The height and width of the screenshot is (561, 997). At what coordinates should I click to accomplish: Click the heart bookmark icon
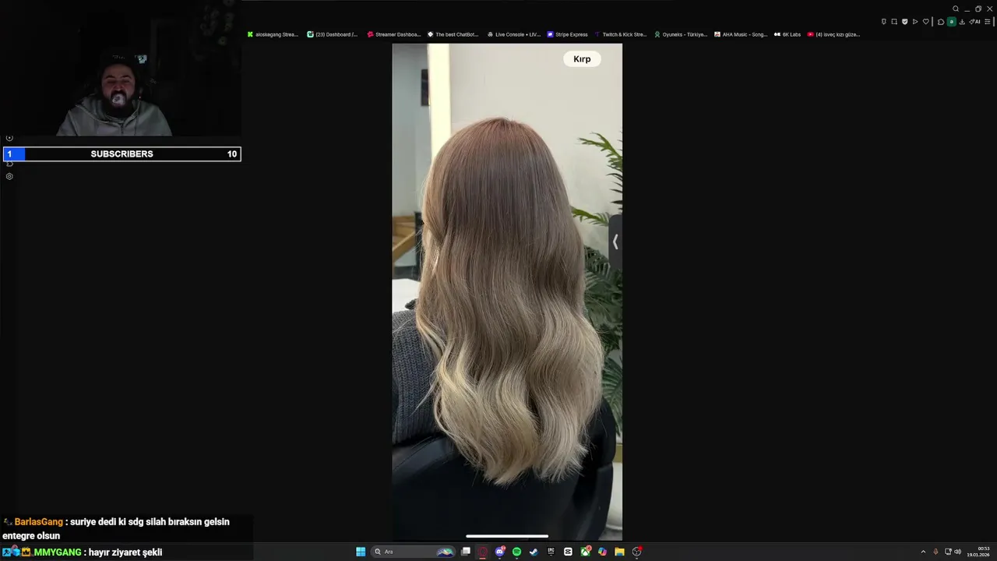(x=926, y=22)
